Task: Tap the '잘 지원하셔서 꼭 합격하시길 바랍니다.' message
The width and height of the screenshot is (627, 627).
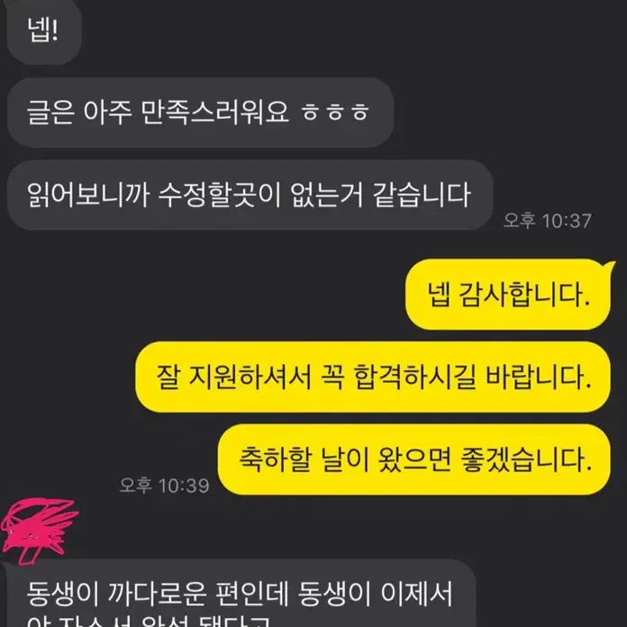Action: [373, 377]
